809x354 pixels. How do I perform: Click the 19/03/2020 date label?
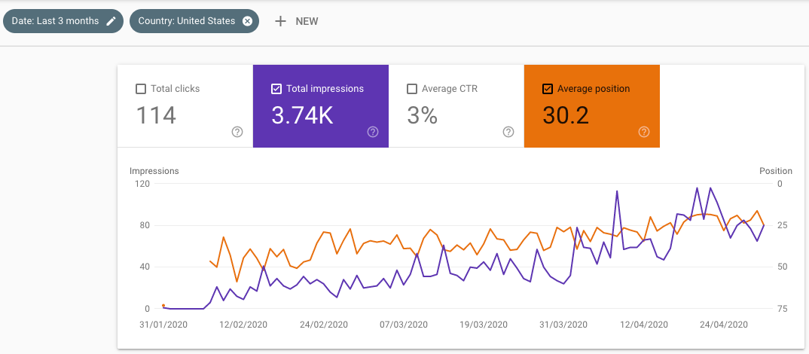tap(484, 325)
